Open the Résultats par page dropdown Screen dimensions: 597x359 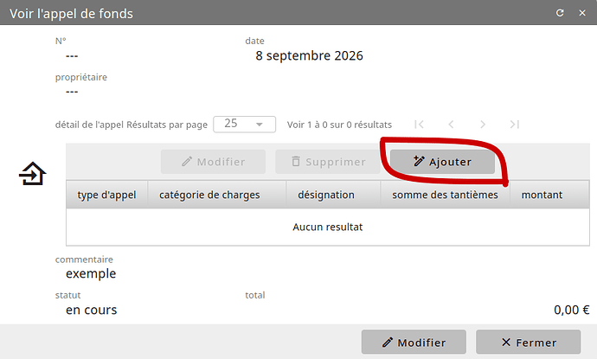[x=245, y=124]
